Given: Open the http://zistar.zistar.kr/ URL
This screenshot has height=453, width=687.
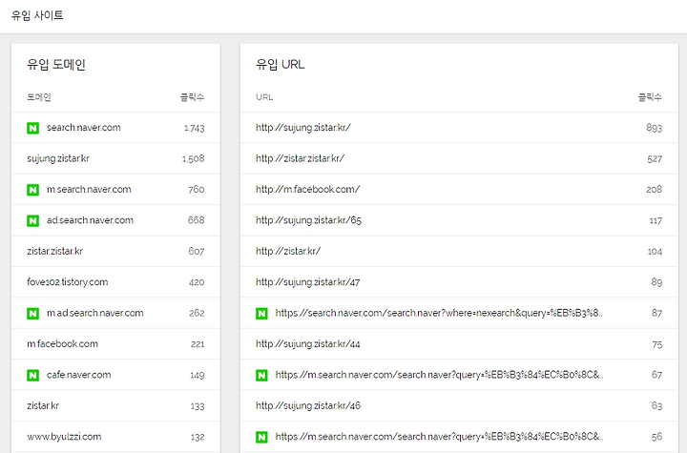Looking at the screenshot, I should point(301,158).
